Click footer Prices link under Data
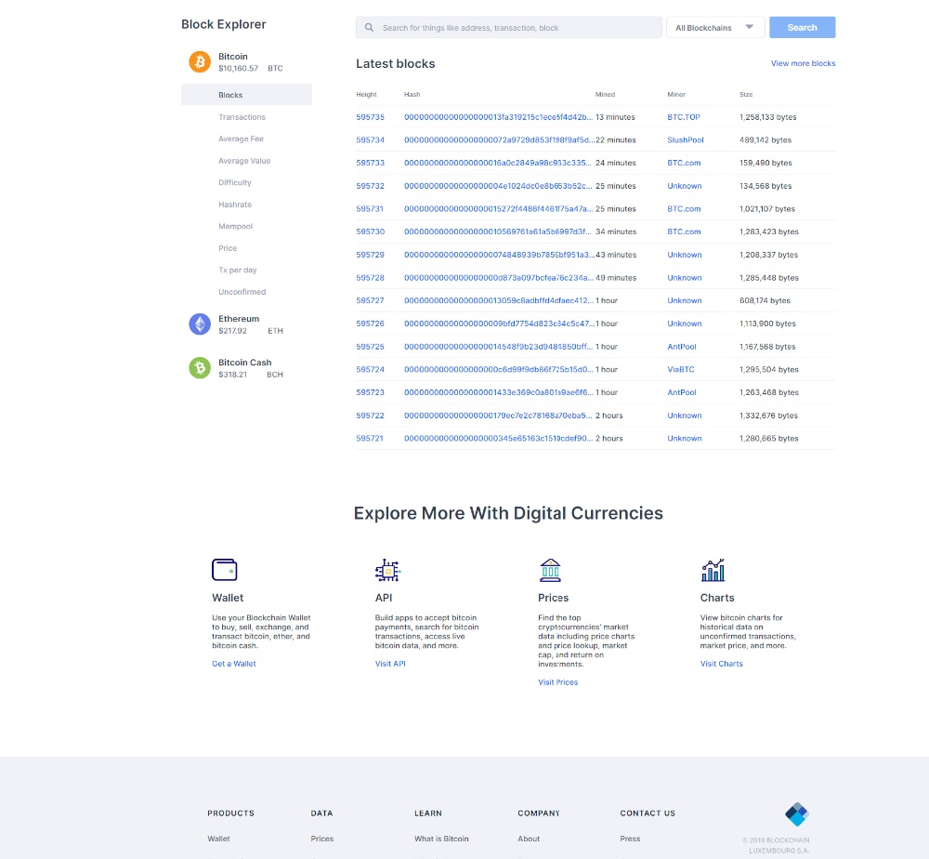929x859 pixels. pos(321,839)
